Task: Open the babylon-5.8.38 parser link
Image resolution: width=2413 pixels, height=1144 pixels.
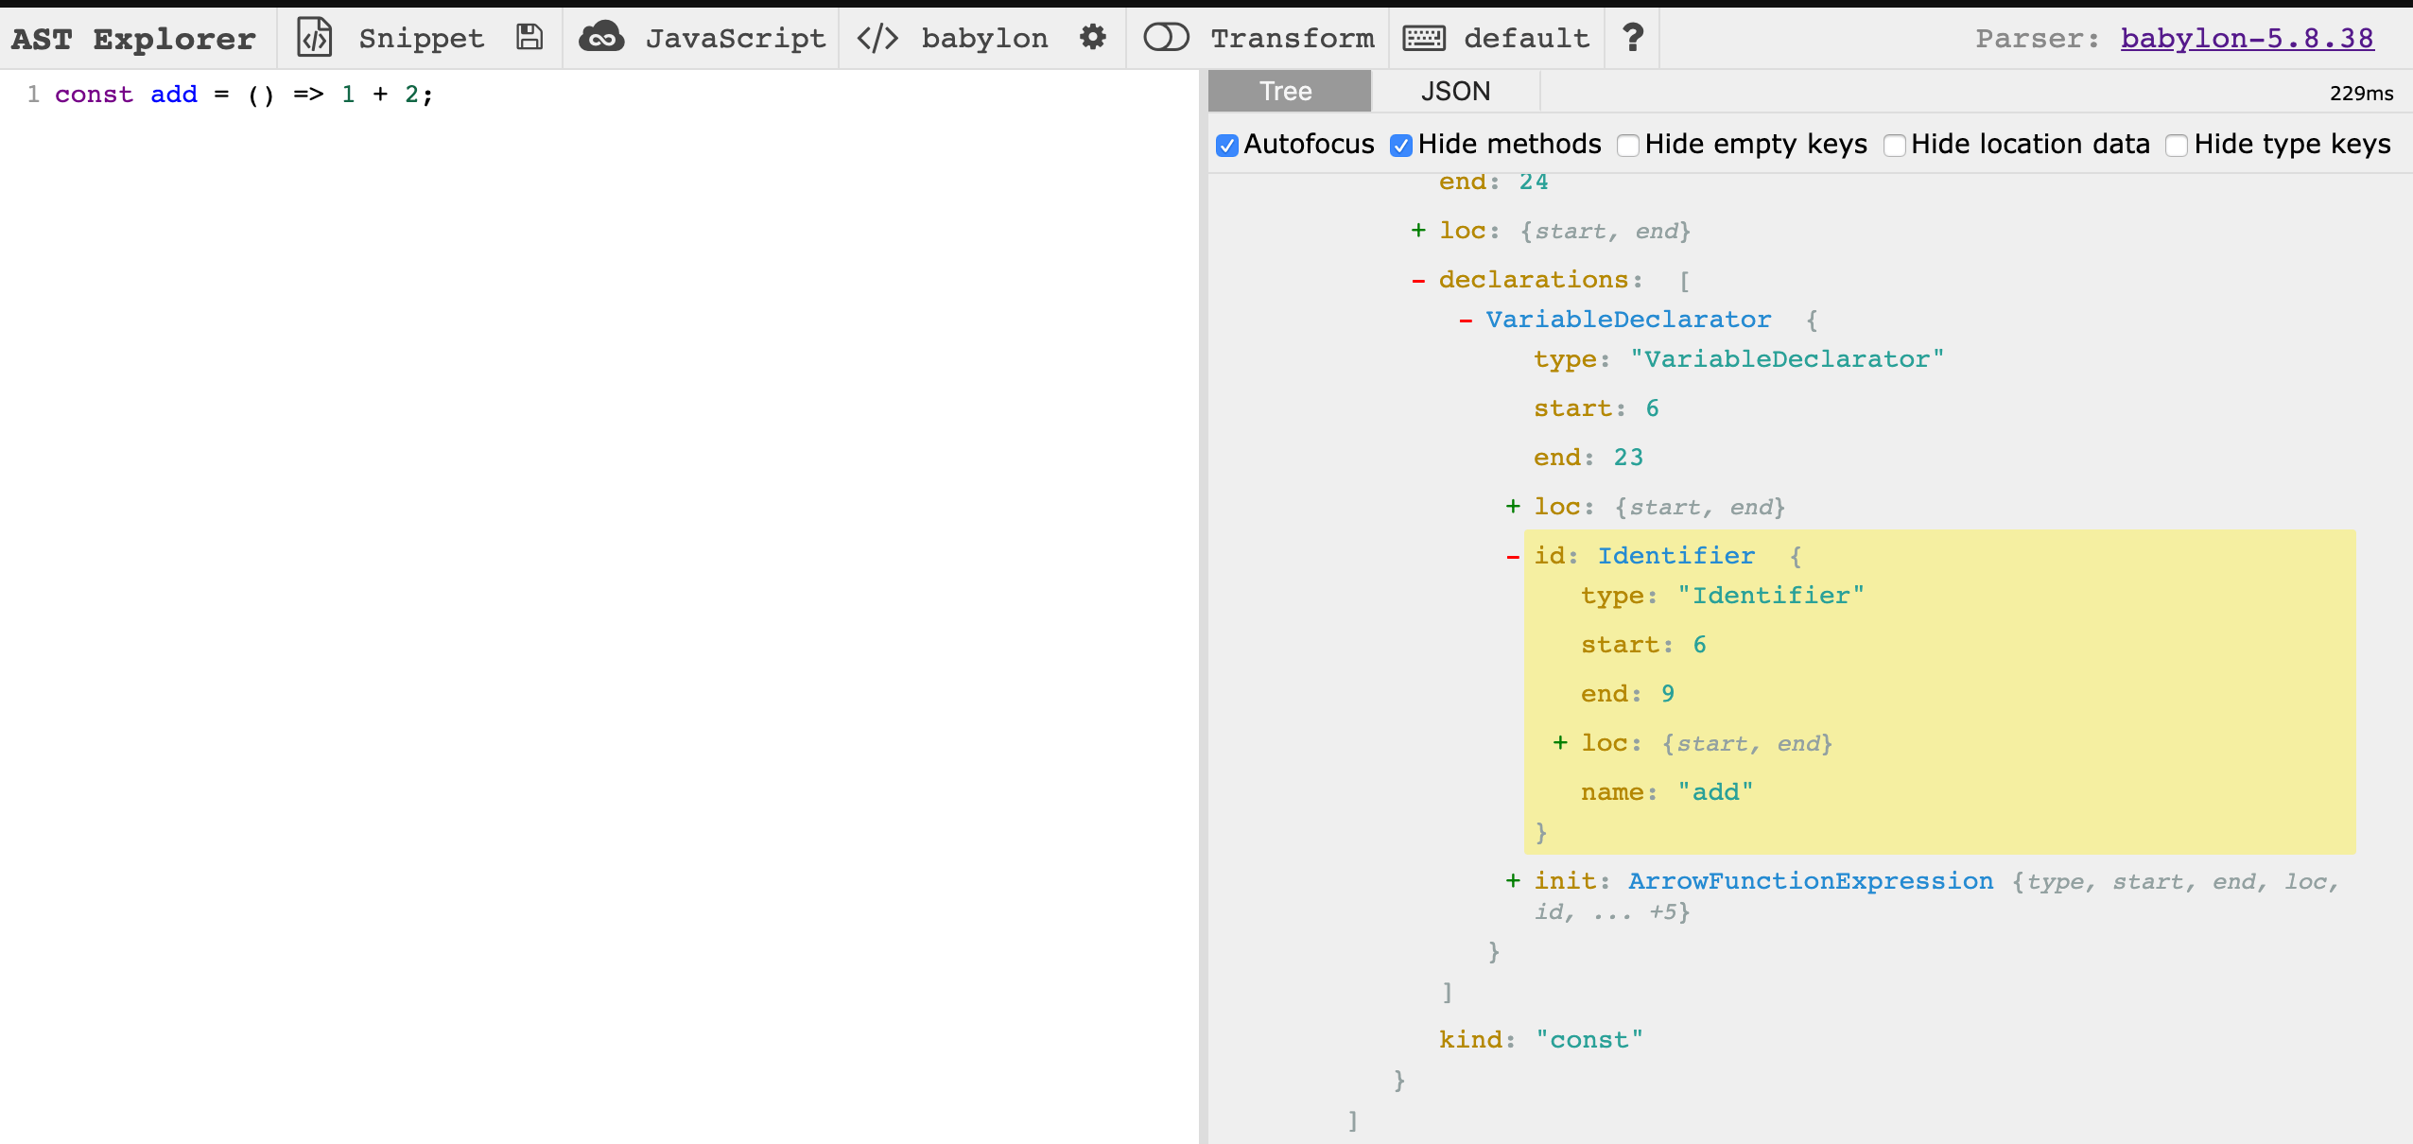Action: click(x=2247, y=38)
